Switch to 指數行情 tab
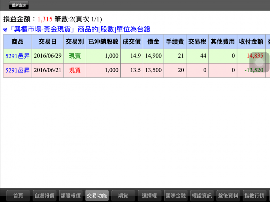 [254, 196]
